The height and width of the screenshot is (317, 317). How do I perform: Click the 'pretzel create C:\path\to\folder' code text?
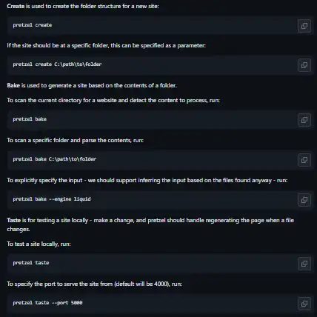[57, 64]
